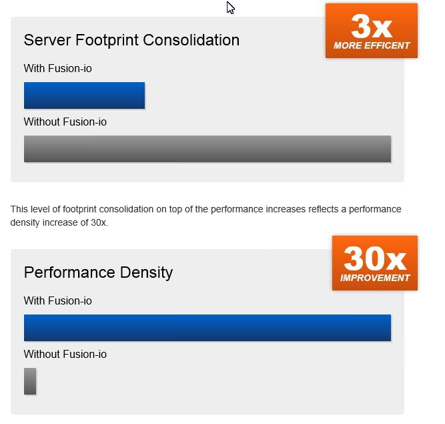
Task: Click the 3x More Efficient badge
Action: [372, 31]
